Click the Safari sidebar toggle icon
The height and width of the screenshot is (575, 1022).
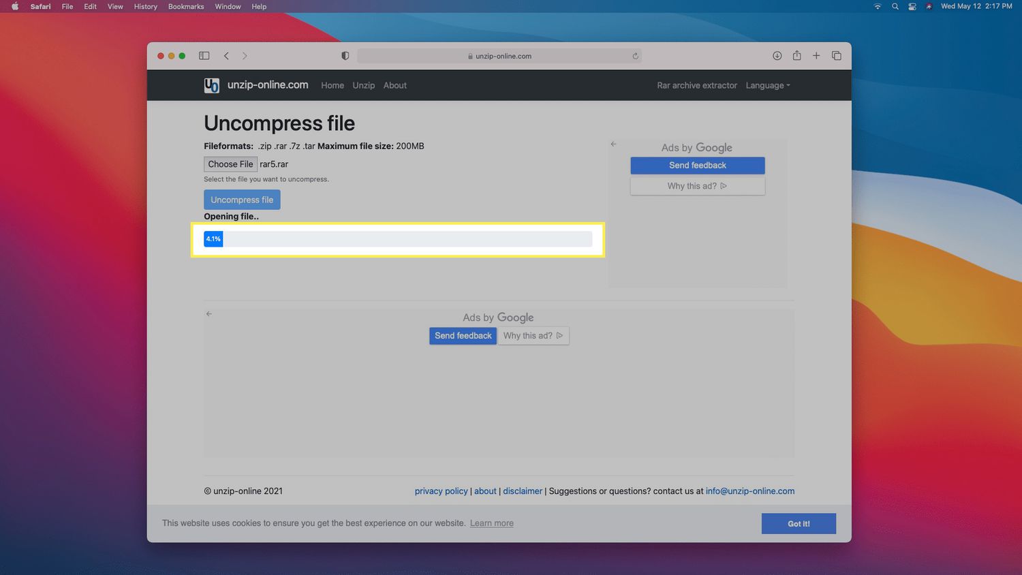coord(204,56)
